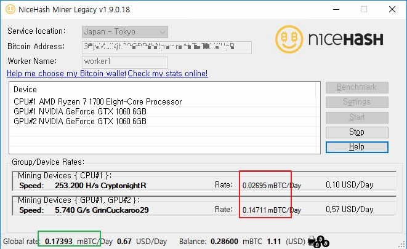Viewport: 407px width, 249px height.
Task: Select the GPU#2 GTX 1060 6GB row
Action: (x=163, y=122)
